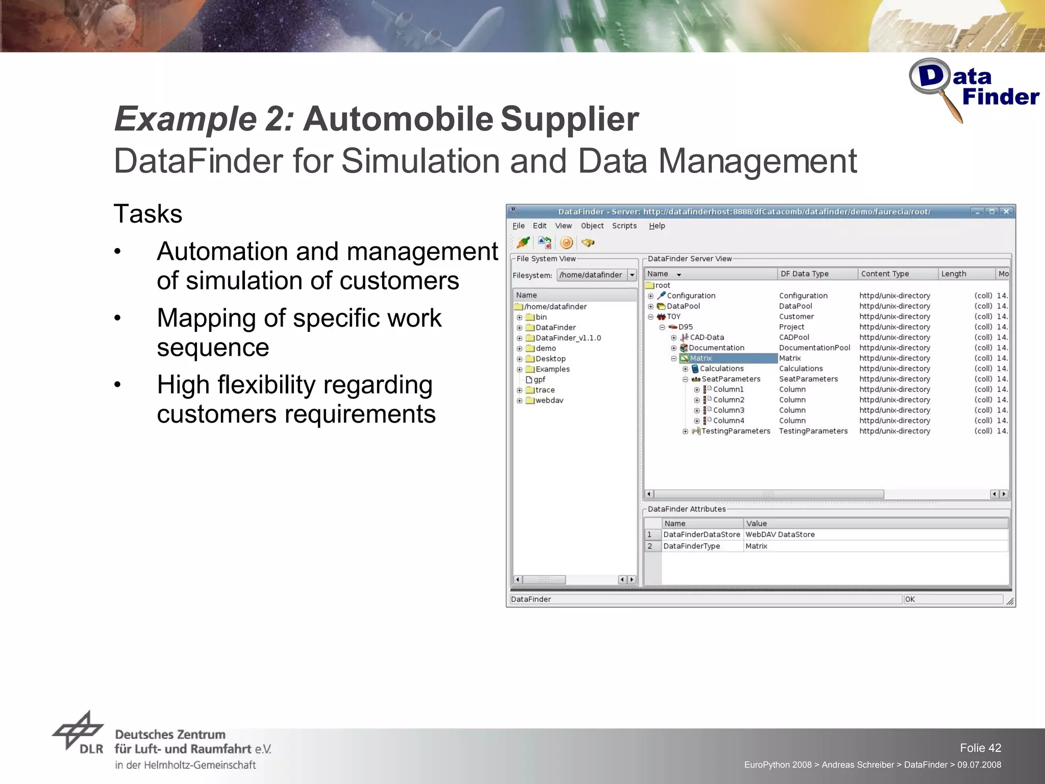Collapse the SeatParameters node

point(685,379)
